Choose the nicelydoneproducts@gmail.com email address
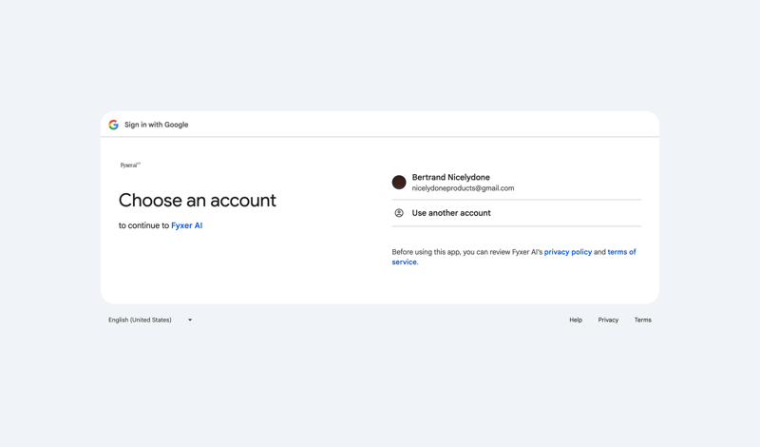This screenshot has height=447, width=760. [x=463, y=188]
